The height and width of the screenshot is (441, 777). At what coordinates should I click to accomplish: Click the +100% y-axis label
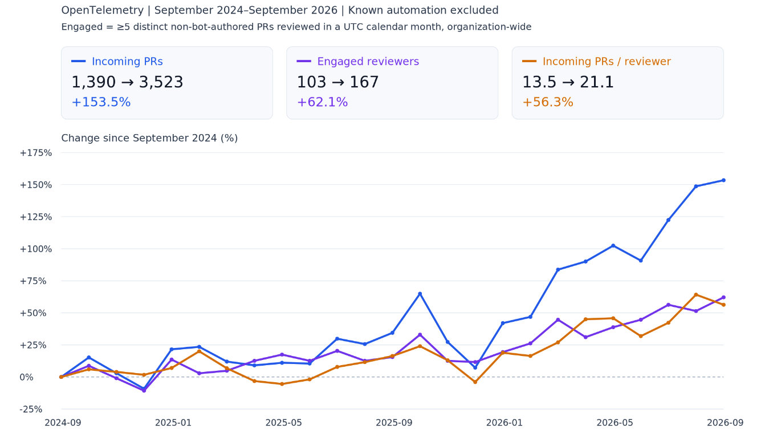tap(36, 249)
